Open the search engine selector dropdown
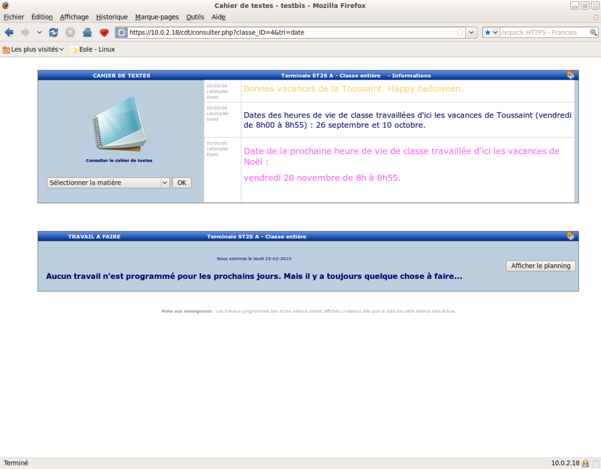 pyautogui.click(x=491, y=33)
